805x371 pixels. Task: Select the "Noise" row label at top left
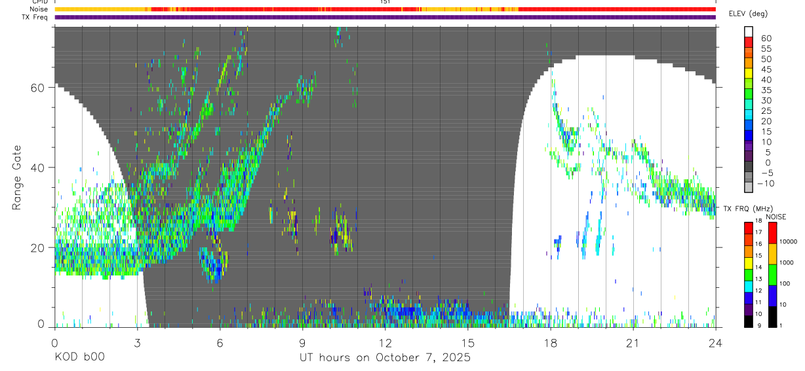point(39,9)
